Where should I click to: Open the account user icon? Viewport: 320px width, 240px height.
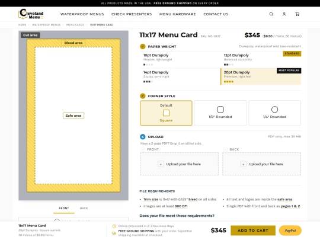284,14
